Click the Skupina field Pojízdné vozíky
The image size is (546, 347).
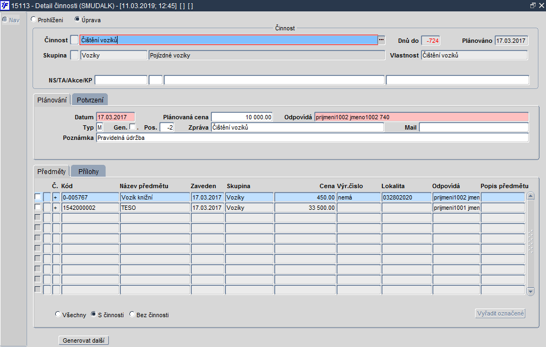(x=267, y=55)
